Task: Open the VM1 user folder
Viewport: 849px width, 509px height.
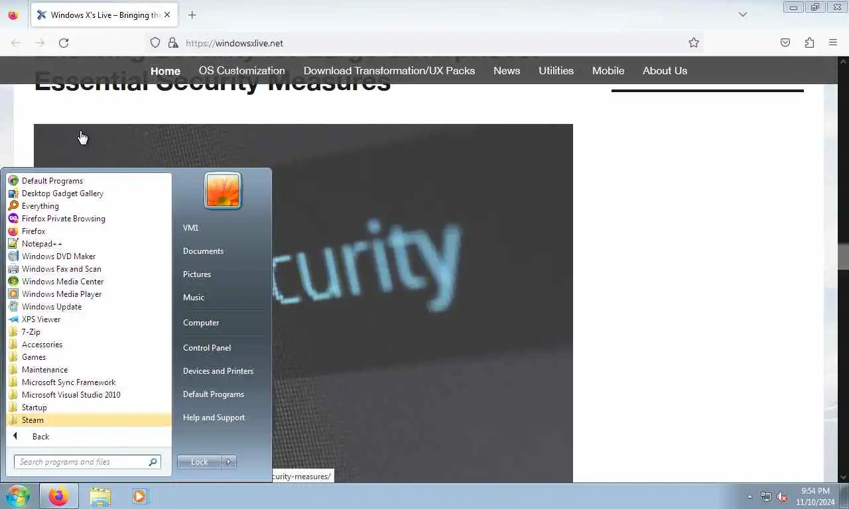Action: [x=222, y=228]
